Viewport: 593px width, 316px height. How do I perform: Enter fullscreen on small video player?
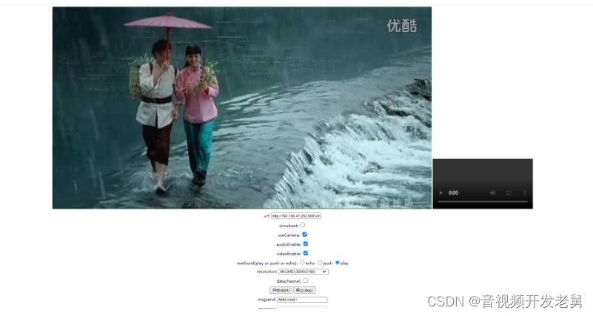509,192
